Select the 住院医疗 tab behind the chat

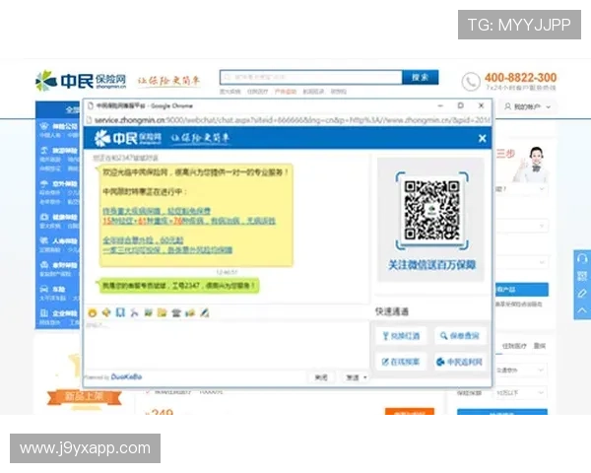coord(514,346)
